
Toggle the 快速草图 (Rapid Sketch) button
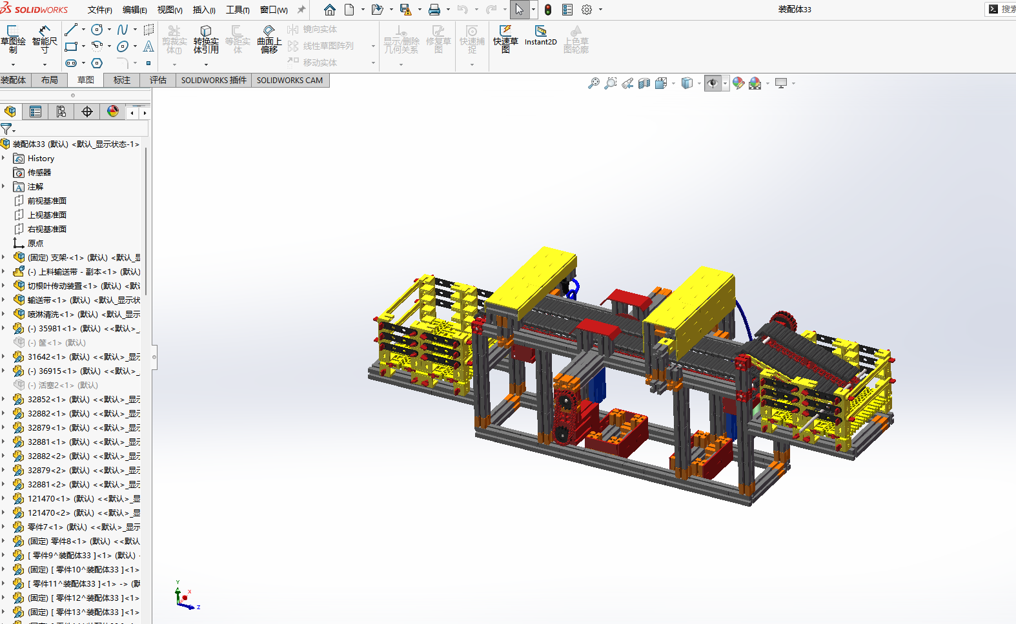point(506,39)
